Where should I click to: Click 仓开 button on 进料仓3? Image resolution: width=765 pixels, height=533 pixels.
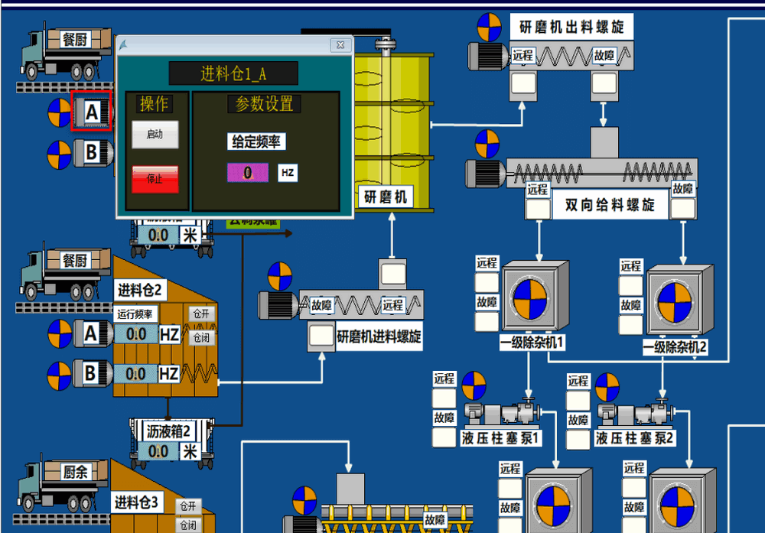(x=187, y=506)
